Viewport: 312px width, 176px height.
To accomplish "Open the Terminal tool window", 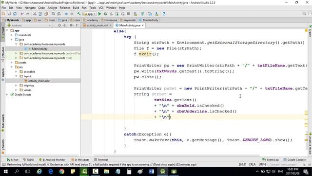I will point(101,160).
